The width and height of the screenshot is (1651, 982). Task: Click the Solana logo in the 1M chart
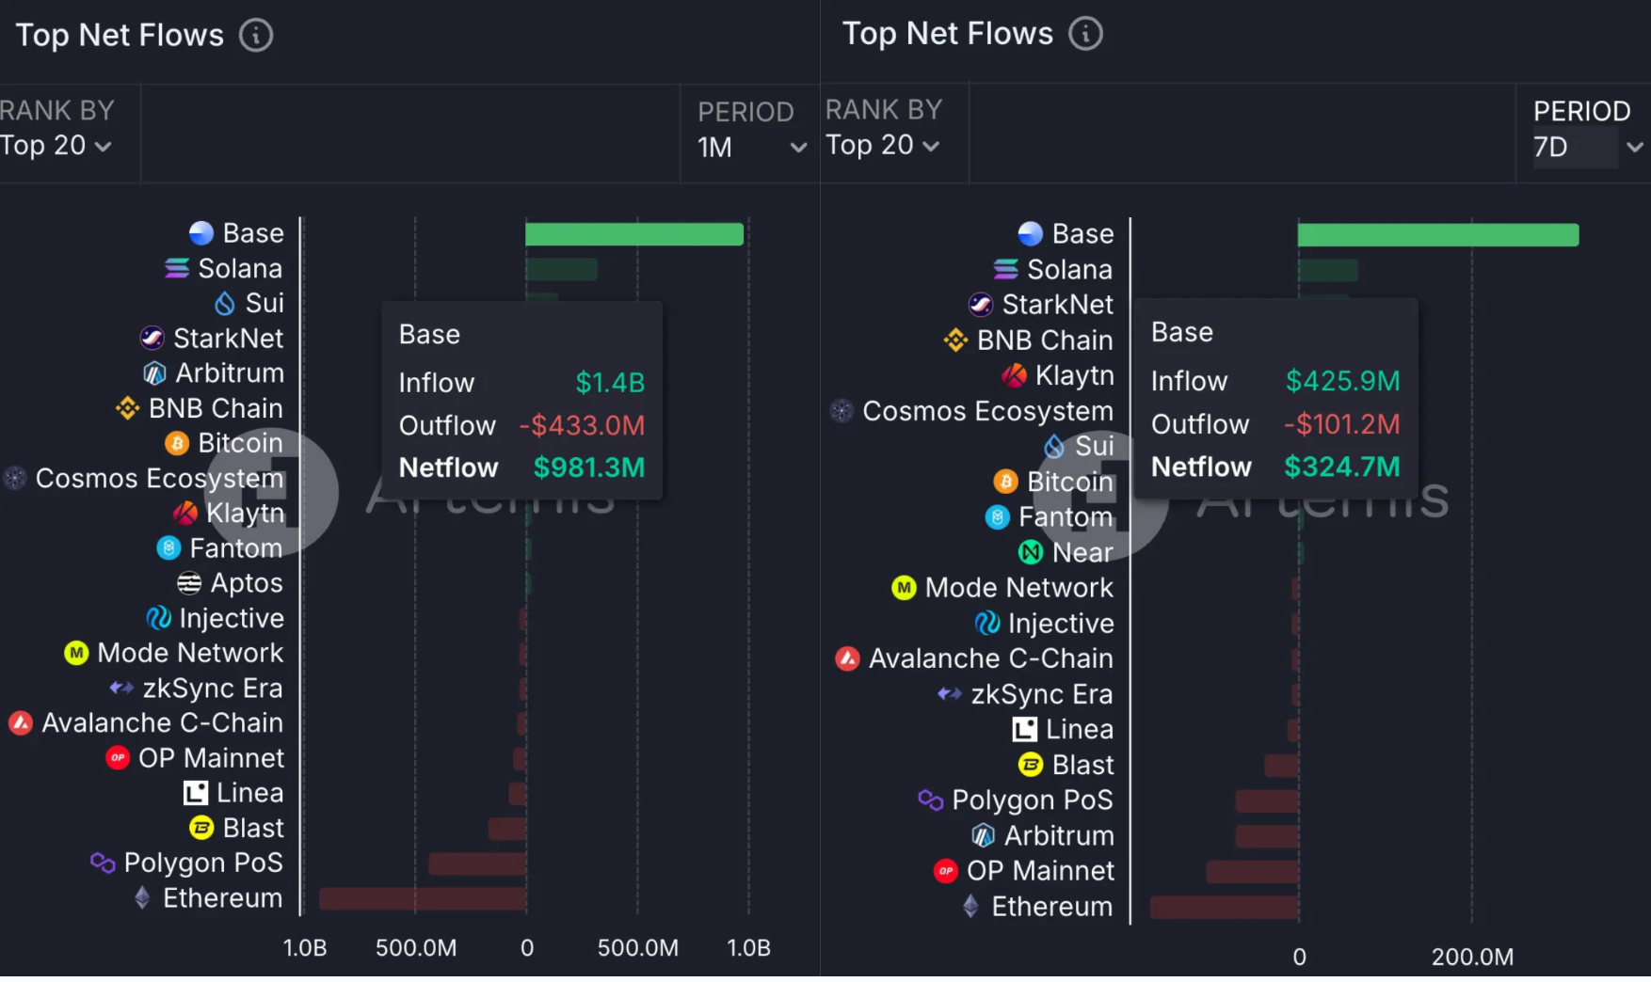pos(177,269)
